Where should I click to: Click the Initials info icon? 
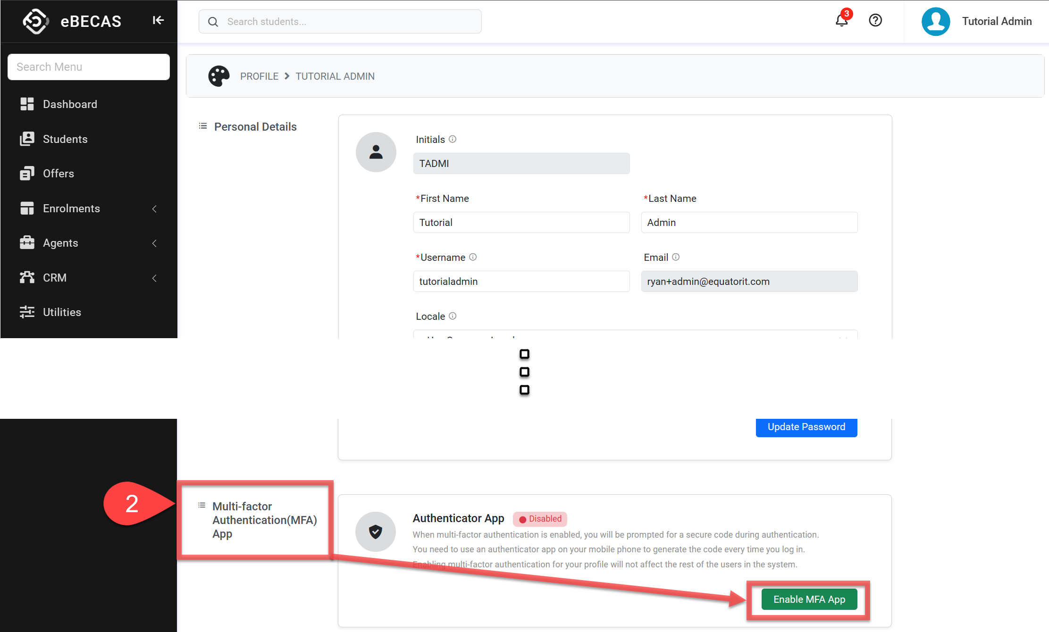pos(453,139)
